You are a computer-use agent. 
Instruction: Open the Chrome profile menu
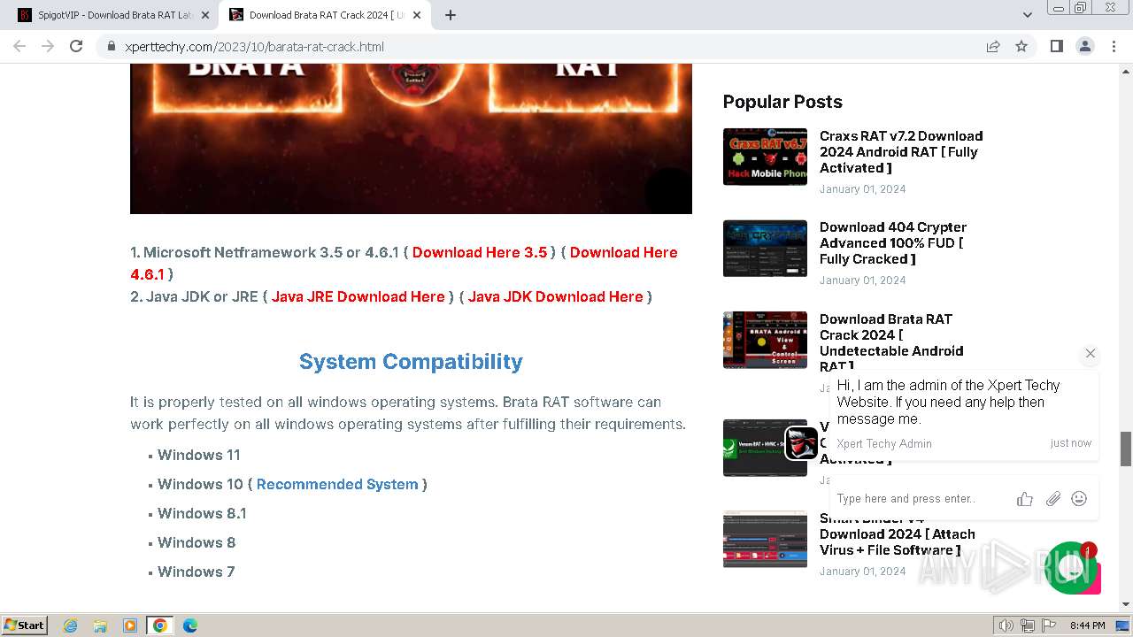(x=1084, y=46)
